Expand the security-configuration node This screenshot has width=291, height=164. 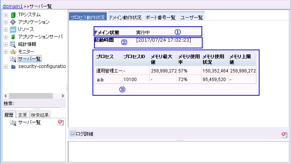[x=6, y=66]
